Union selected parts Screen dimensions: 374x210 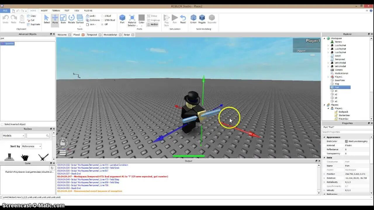193,19
